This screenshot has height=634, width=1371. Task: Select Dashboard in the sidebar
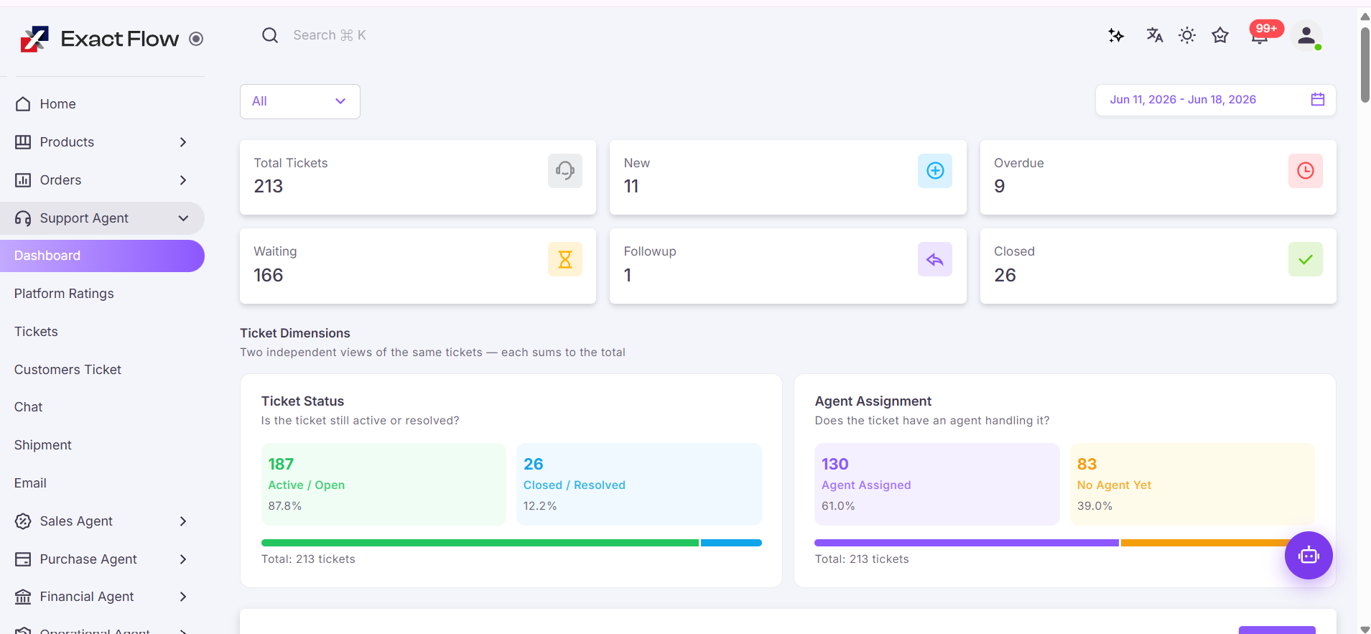tap(102, 256)
